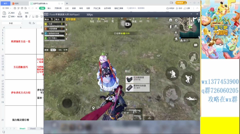Viewport: 240px width, 134px height.
Task: Switch to the 插入 ribbon tab
Action: click(x=49, y=8)
